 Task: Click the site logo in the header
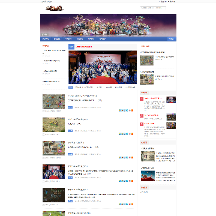[55, 8]
